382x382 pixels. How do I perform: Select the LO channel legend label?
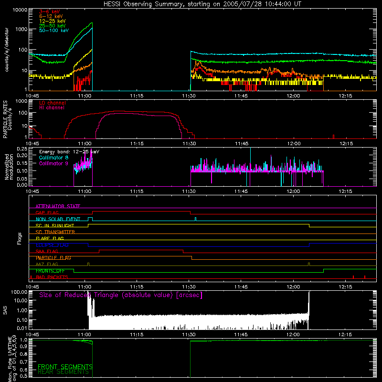click(x=53, y=103)
